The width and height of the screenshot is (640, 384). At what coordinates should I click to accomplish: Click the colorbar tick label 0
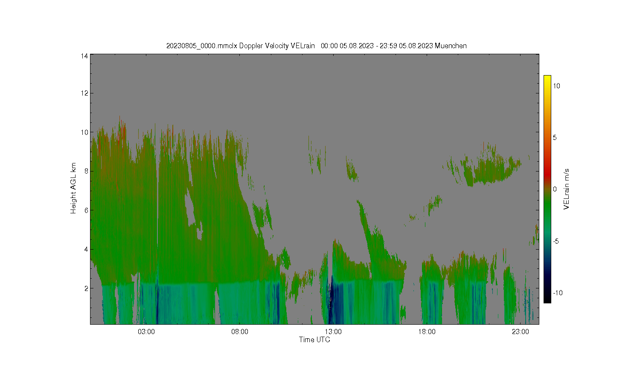pos(555,189)
